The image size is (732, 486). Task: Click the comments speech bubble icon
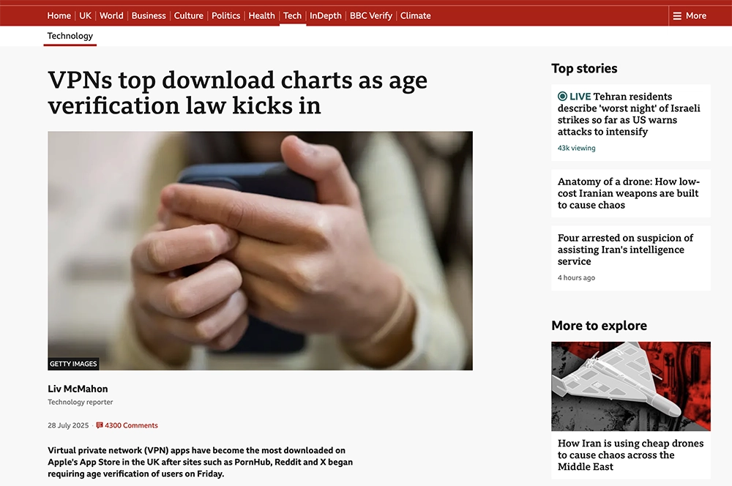100,425
